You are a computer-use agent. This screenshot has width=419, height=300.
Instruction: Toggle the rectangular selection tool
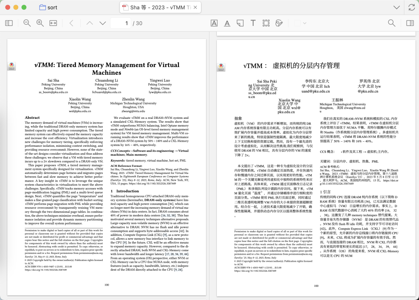point(266,23)
